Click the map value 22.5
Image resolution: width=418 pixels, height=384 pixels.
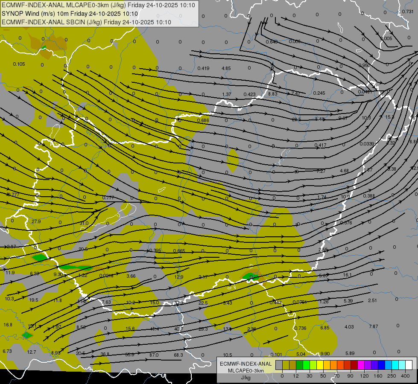[203, 303]
